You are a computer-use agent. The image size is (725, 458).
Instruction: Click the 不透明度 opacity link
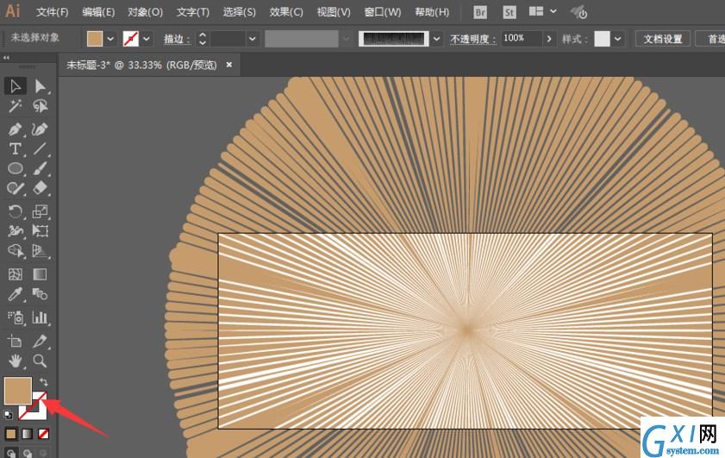(472, 40)
